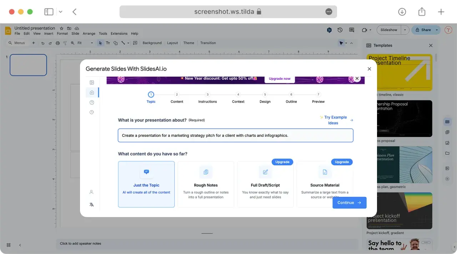Open the Arrange menu

(89, 33)
